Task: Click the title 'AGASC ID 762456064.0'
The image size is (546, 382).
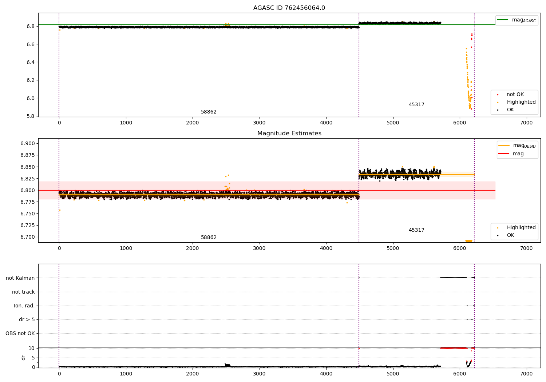Action: pos(289,8)
